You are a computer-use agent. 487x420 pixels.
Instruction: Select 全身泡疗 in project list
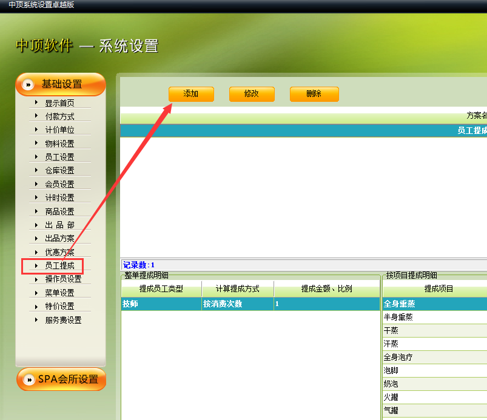[435, 357]
